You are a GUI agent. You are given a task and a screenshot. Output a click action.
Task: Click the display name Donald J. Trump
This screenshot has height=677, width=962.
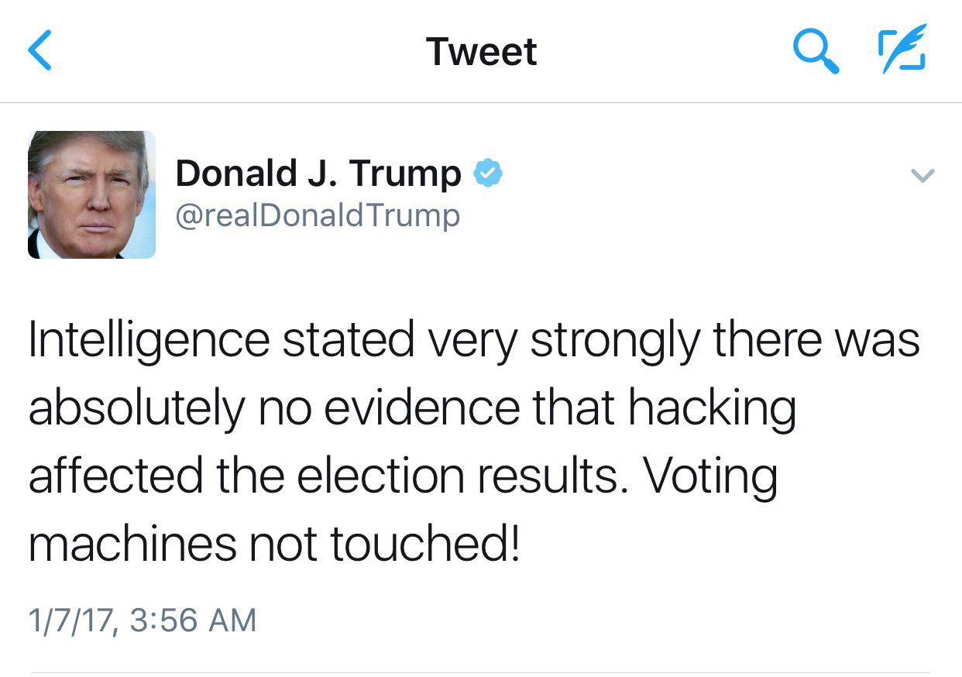pos(318,173)
